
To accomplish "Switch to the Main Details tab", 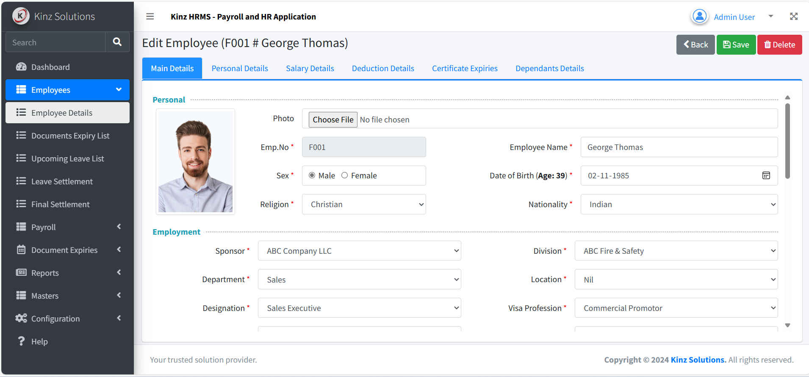I will click(x=172, y=68).
